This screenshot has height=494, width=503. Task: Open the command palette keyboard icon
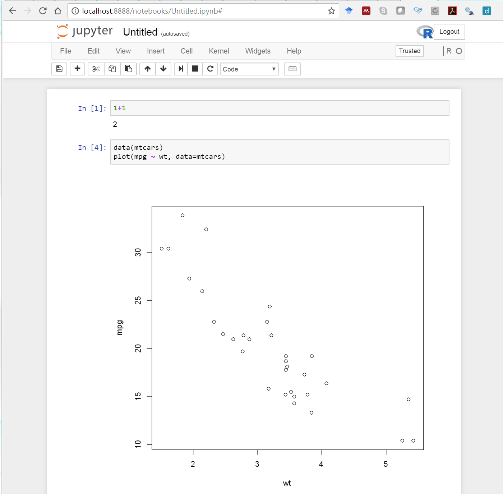point(292,69)
